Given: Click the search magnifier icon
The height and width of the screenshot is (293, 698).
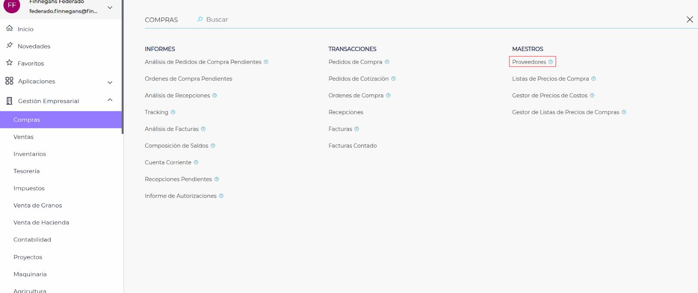Looking at the screenshot, I should (200, 20).
